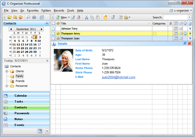Select the Family folder

click(19, 76)
